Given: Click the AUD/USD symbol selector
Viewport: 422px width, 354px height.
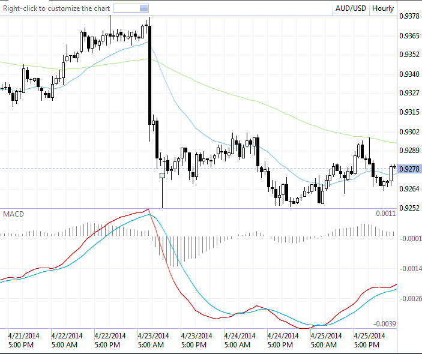Looking at the screenshot, I should point(351,8).
